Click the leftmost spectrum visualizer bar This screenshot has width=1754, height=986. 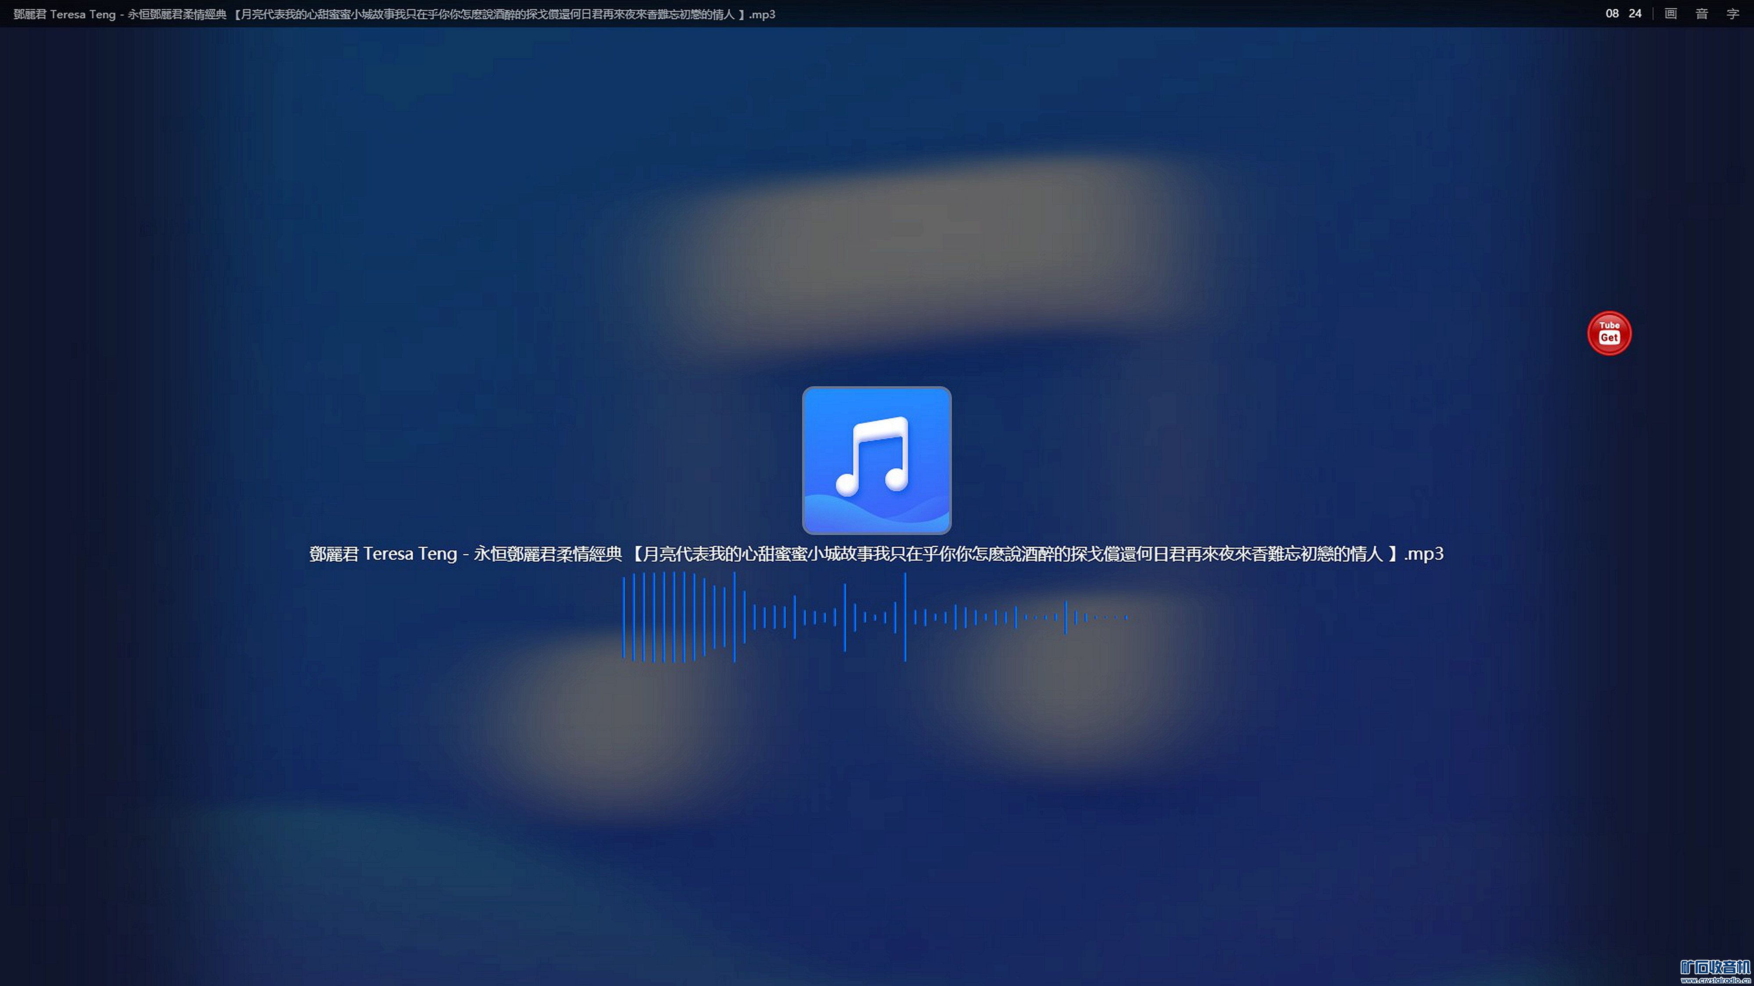[x=624, y=617]
